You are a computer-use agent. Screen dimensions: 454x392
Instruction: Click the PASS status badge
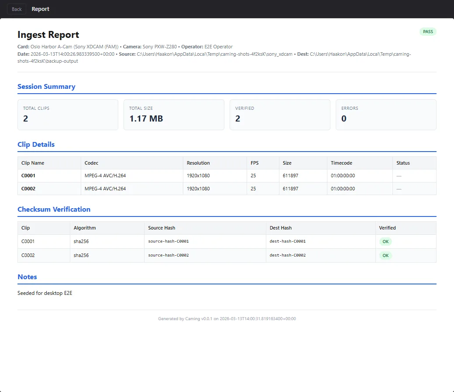point(428,31)
